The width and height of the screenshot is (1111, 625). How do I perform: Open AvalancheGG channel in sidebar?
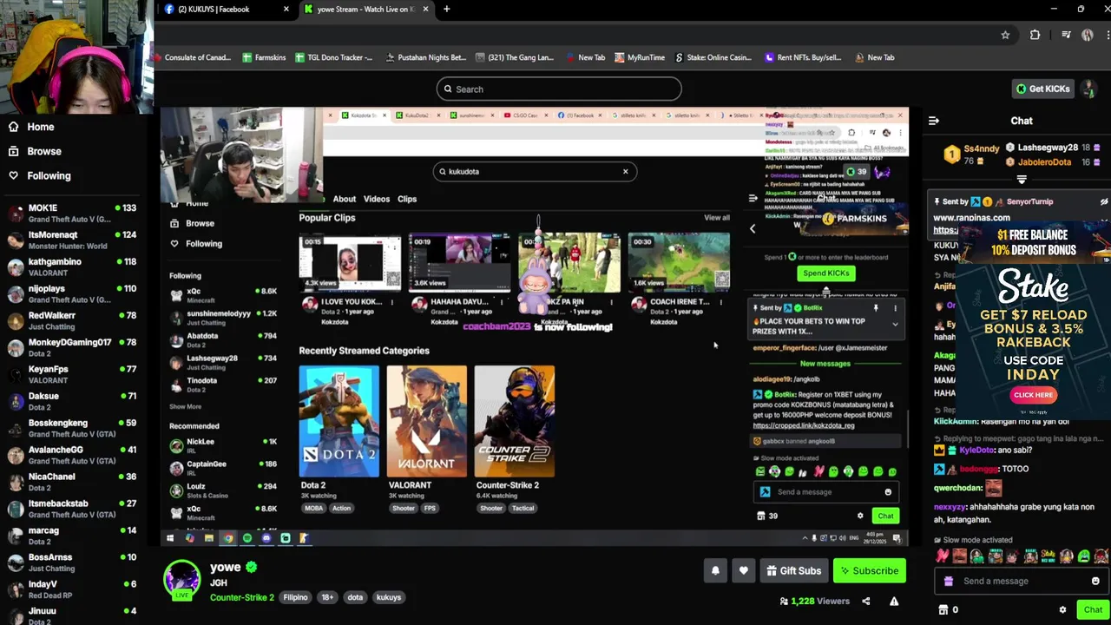(x=72, y=455)
